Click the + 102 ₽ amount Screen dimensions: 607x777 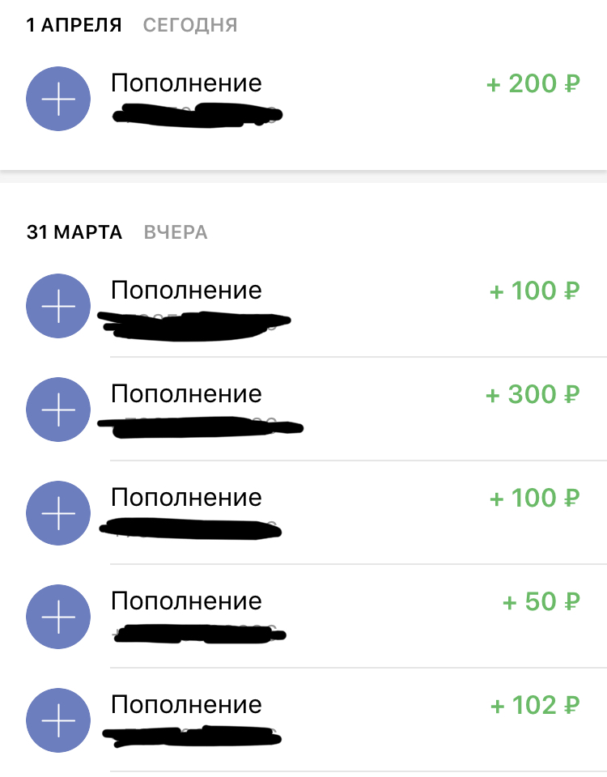[x=535, y=705]
